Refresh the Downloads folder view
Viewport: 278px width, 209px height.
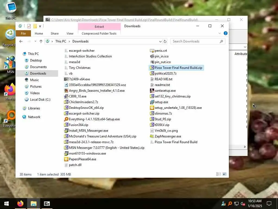click(x=165, y=41)
